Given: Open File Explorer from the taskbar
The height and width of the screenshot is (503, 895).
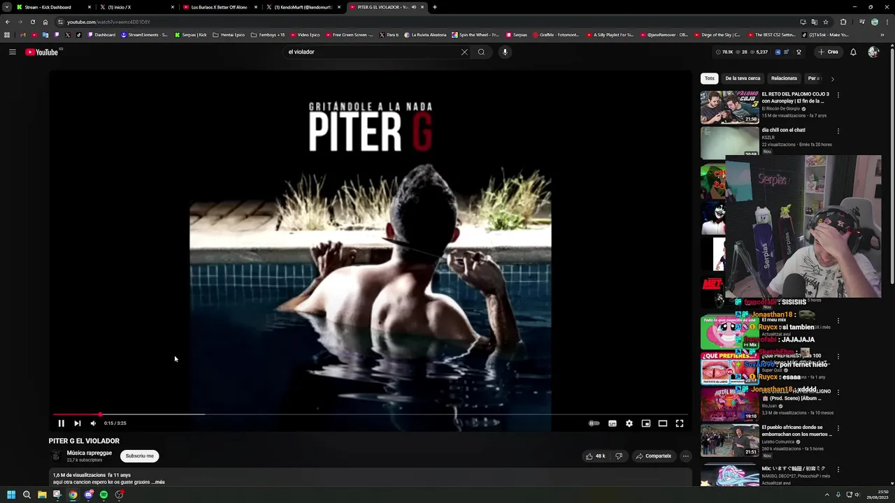Looking at the screenshot, I should coord(42,495).
